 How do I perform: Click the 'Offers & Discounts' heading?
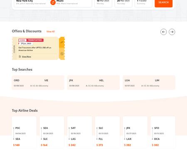(x=27, y=31)
